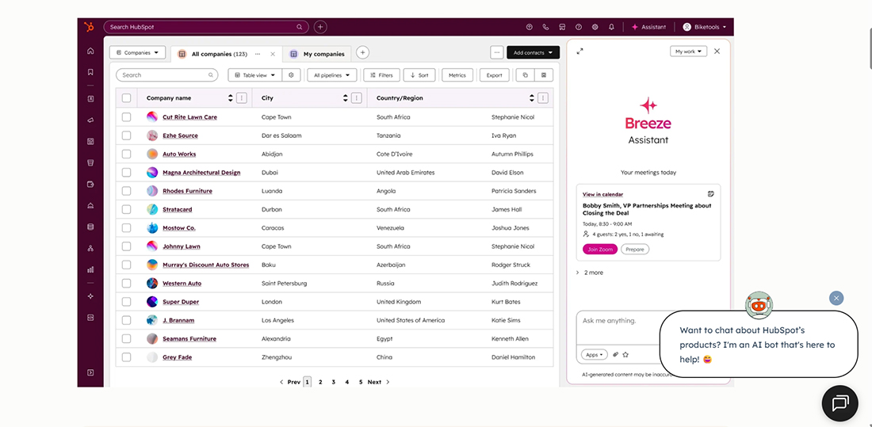Open the Home icon in left sidebar
Screen dimensions: 872x427
pyautogui.click(x=90, y=51)
